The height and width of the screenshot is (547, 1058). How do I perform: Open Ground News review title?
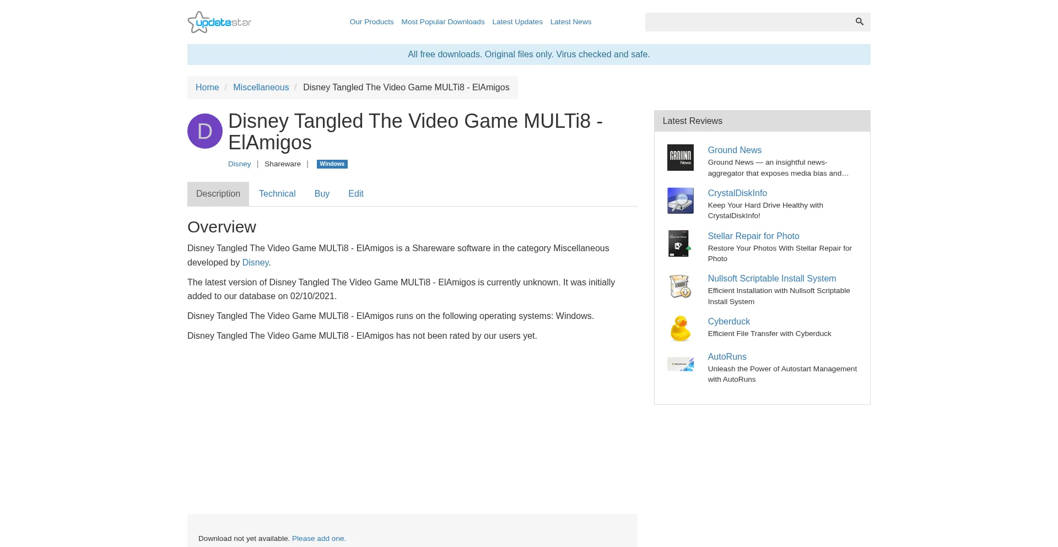coord(735,150)
